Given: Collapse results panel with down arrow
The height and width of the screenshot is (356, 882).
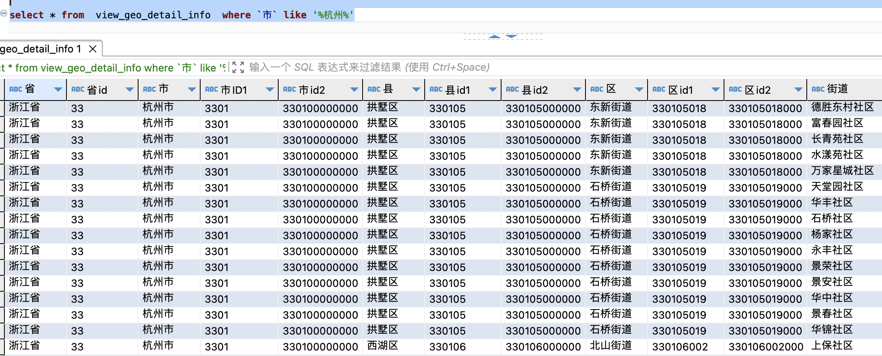Looking at the screenshot, I should 511,36.
